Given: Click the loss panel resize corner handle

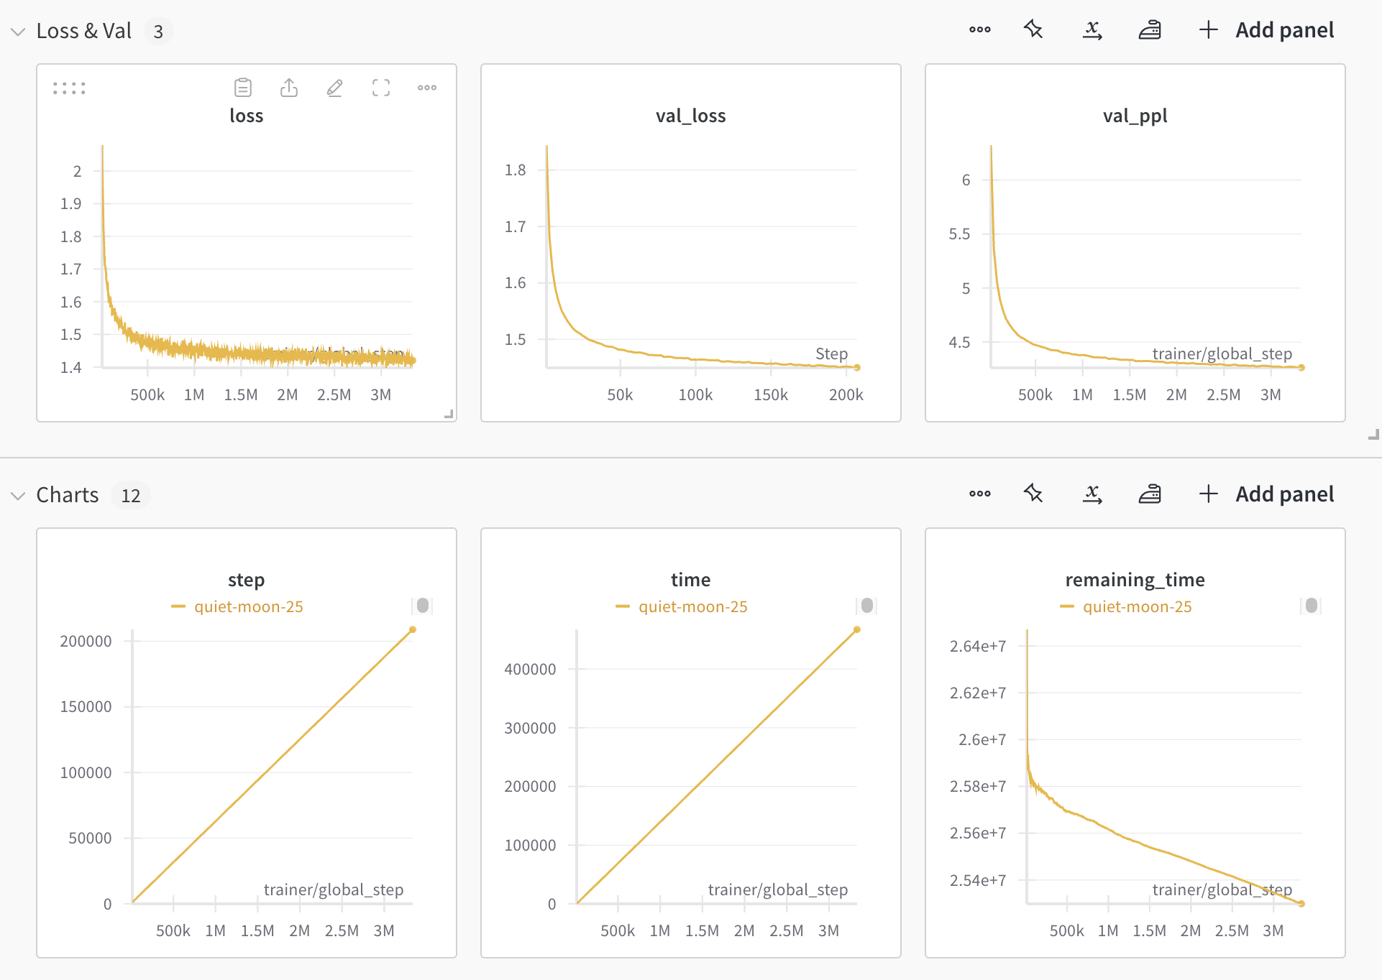Looking at the screenshot, I should pos(449,414).
